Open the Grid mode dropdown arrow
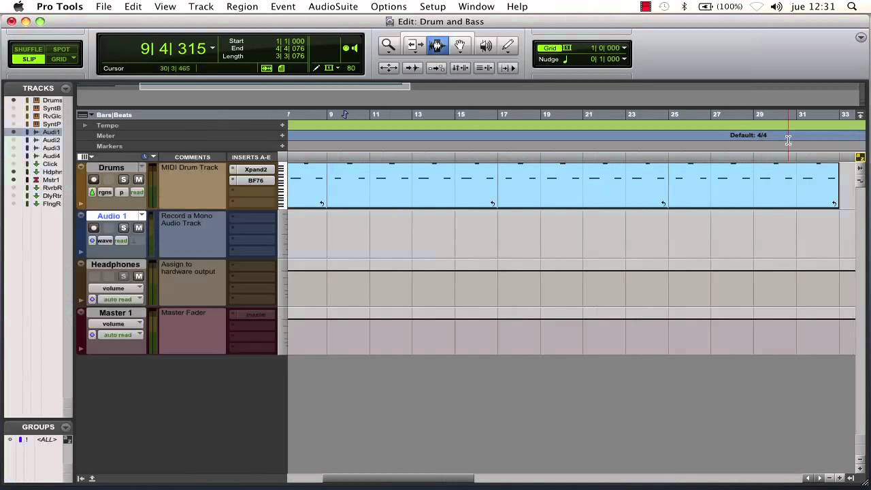Screen dimensions: 871x490 [x=73, y=59]
